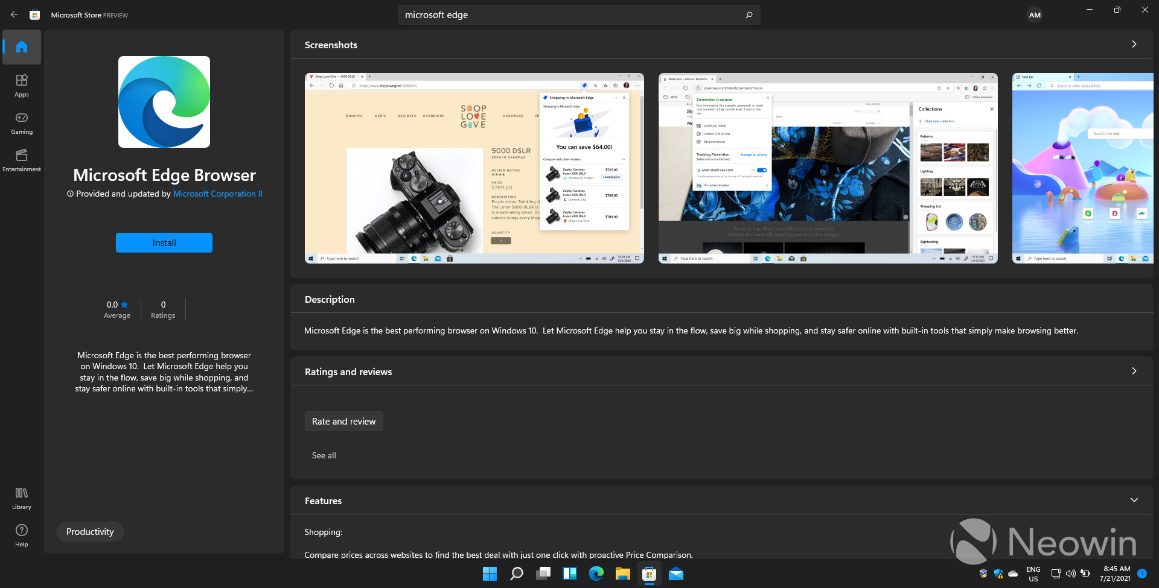Select See all under reviews

click(x=324, y=455)
